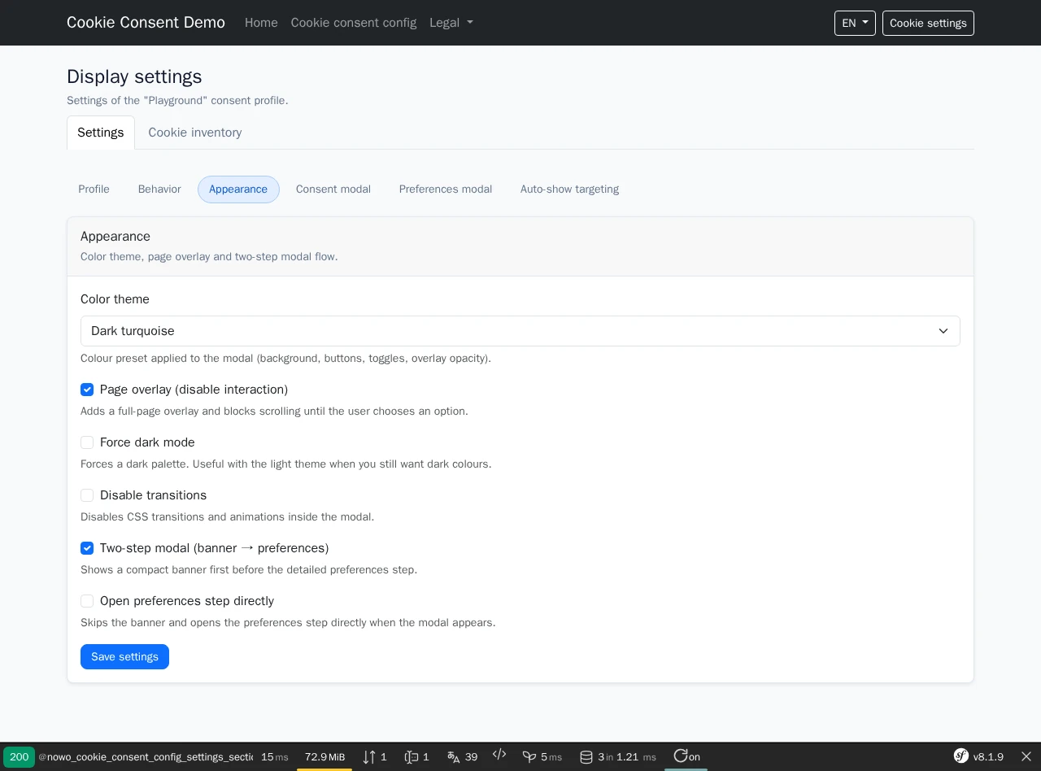Switch to the Cookie inventory tab
This screenshot has height=771, width=1041.
[x=195, y=133]
